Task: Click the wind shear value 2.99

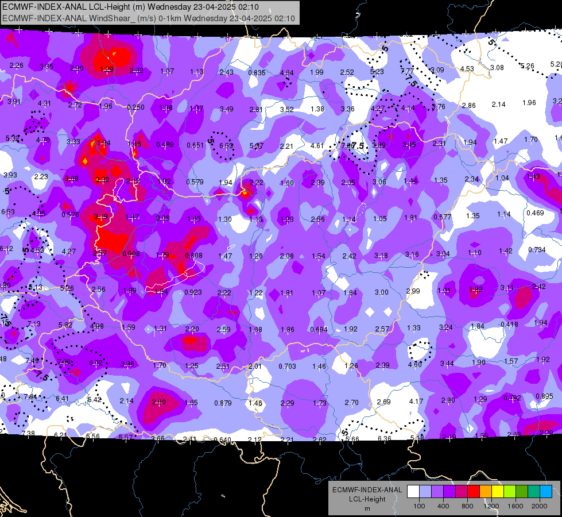Action: point(413,291)
